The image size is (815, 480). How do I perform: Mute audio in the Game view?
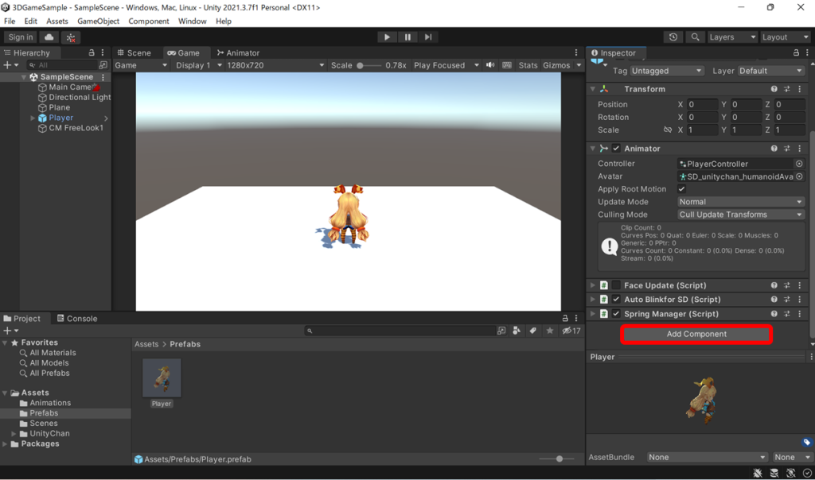pos(489,65)
